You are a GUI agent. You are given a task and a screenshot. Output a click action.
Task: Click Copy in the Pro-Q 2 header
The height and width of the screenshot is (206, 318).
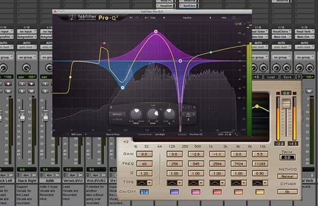153,18
